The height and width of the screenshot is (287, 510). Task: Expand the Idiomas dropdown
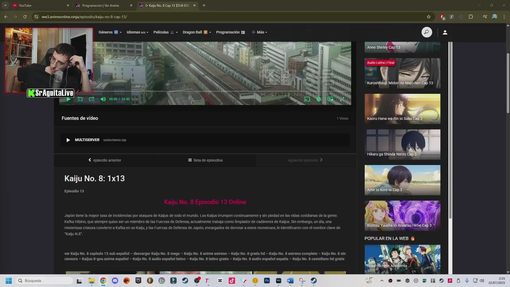pyautogui.click(x=137, y=32)
